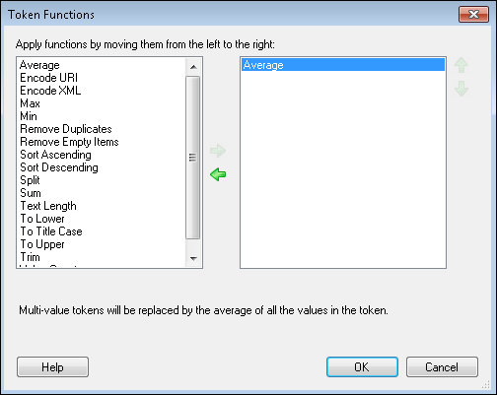Click the move down arrow icon
The width and height of the screenshot is (497, 395).
(461, 89)
